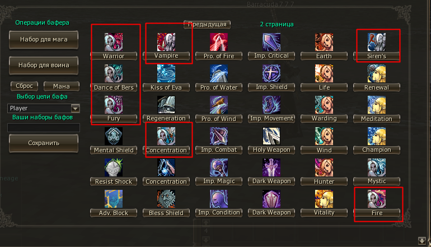
Task: Click the Adv. Block icon
Action: [x=114, y=199]
